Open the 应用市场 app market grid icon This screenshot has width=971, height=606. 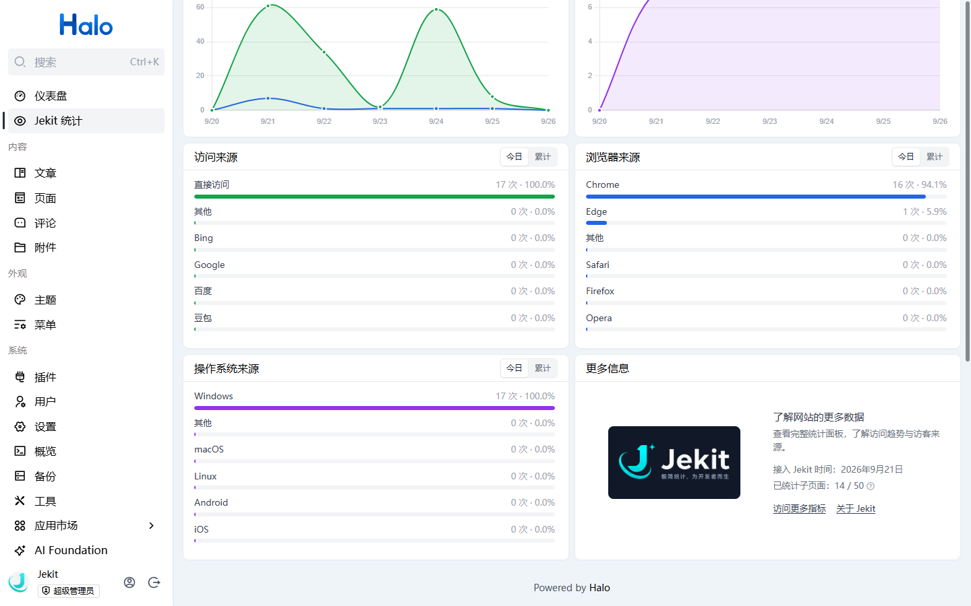pyautogui.click(x=20, y=526)
